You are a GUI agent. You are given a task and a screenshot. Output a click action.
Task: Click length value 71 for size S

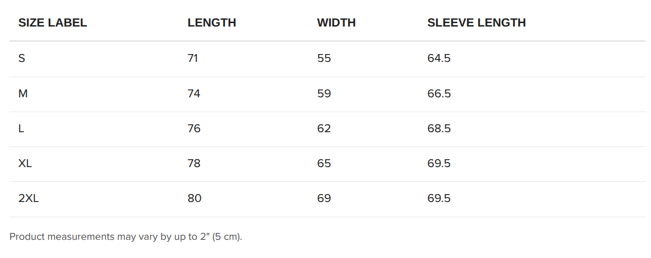193,58
